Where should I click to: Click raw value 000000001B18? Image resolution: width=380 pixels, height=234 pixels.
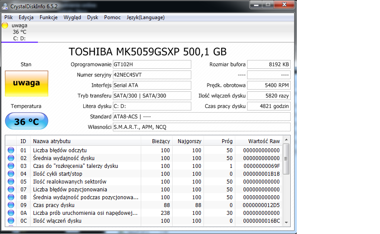pyautogui.click(x=261, y=174)
